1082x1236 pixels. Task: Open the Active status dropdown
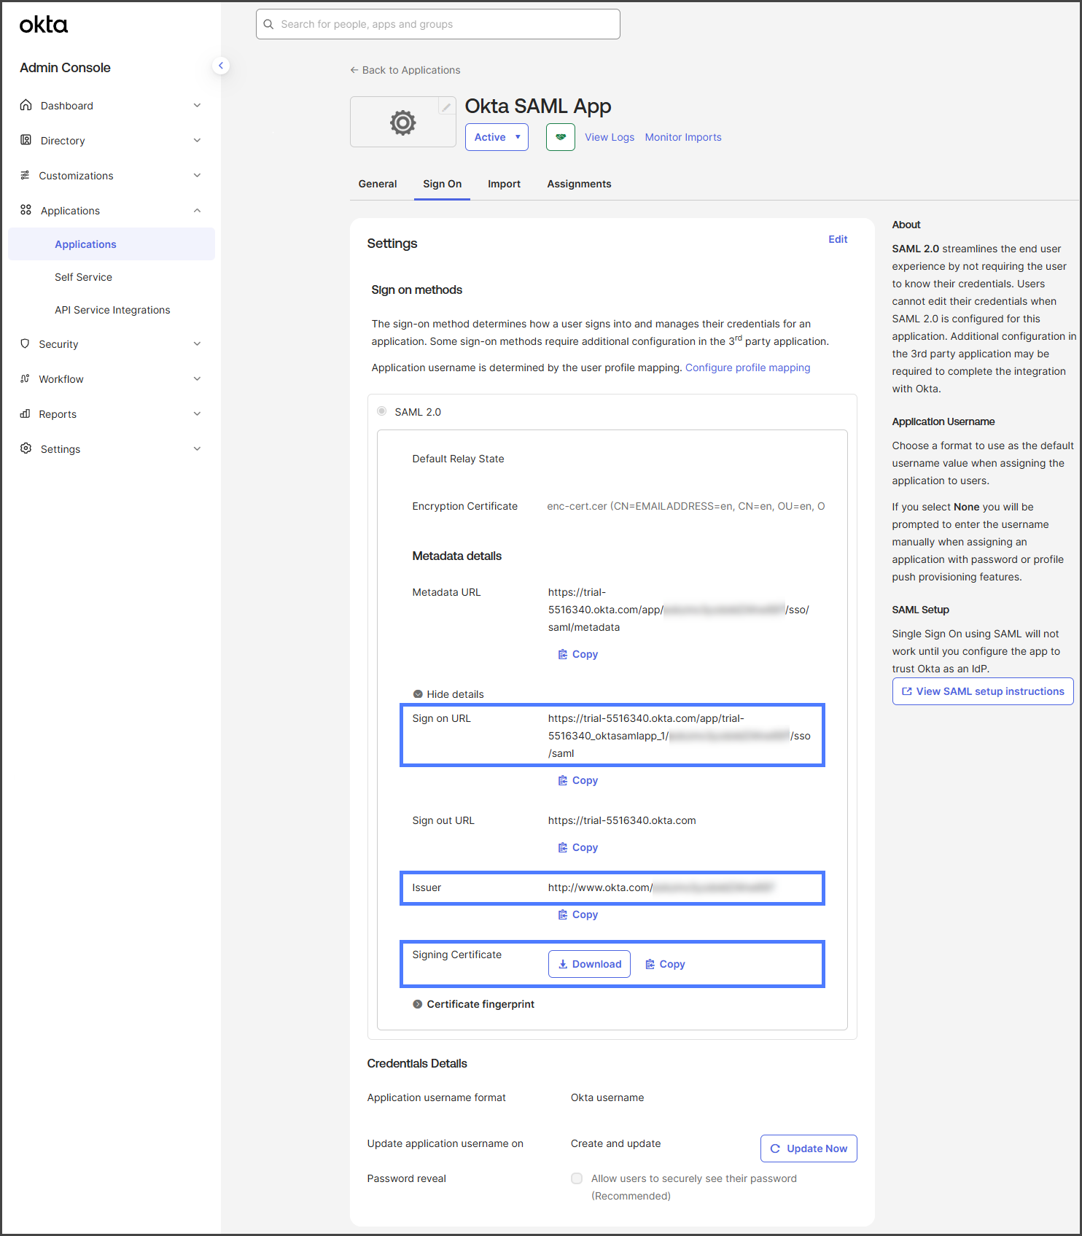click(497, 137)
